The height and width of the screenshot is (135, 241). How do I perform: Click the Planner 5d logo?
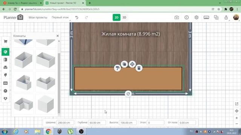tap(14, 17)
